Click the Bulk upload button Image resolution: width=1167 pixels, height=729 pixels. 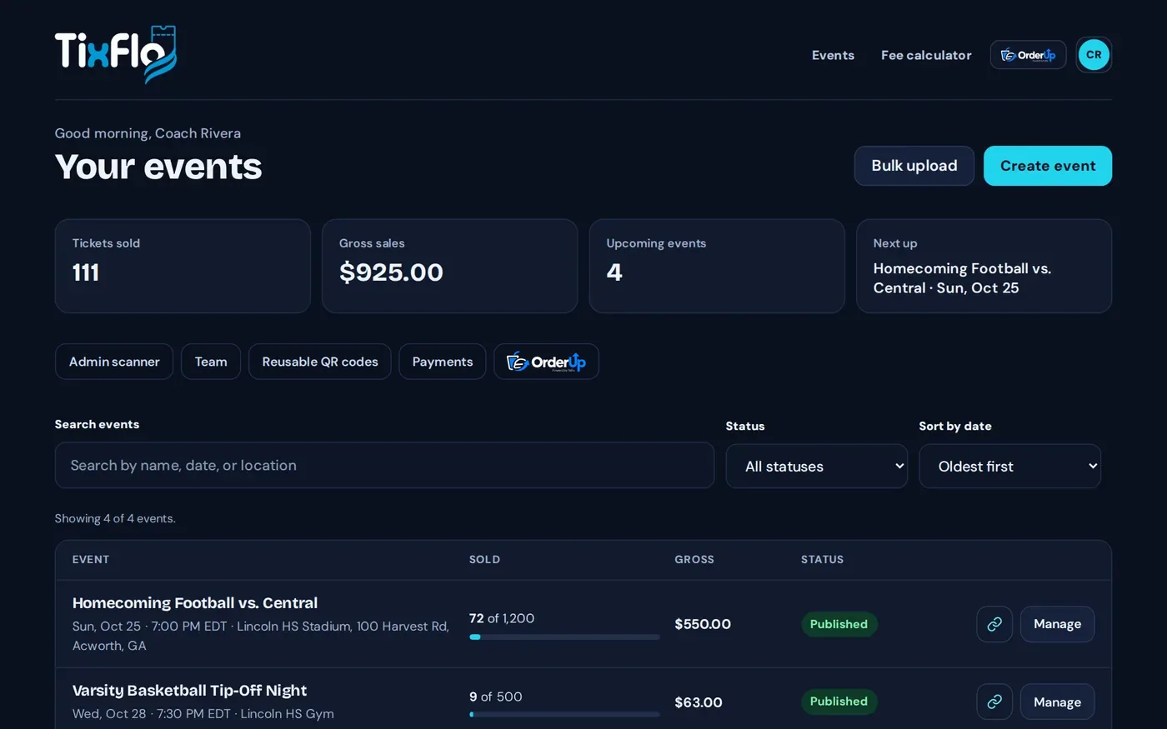click(914, 166)
